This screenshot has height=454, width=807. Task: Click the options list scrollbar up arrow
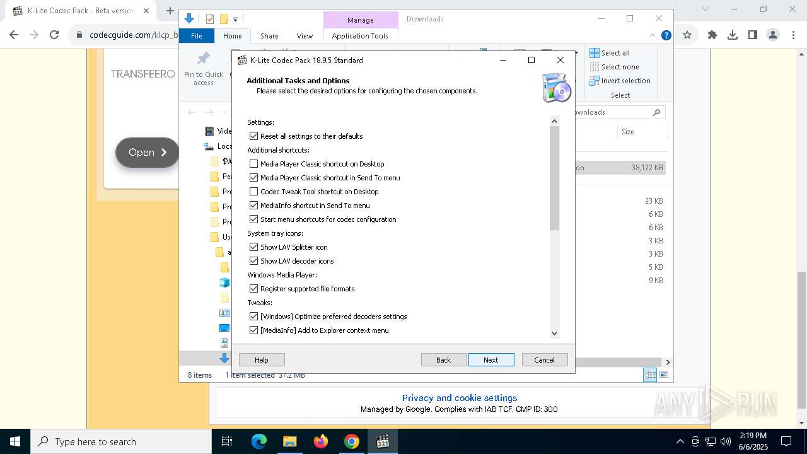click(x=554, y=121)
